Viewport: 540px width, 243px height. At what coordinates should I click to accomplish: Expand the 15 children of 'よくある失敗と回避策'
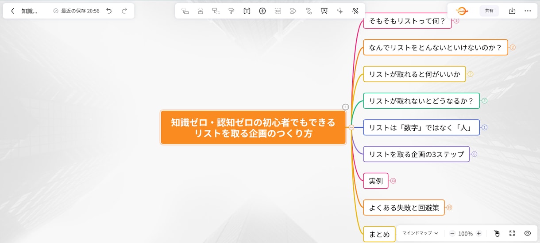[x=449, y=207]
